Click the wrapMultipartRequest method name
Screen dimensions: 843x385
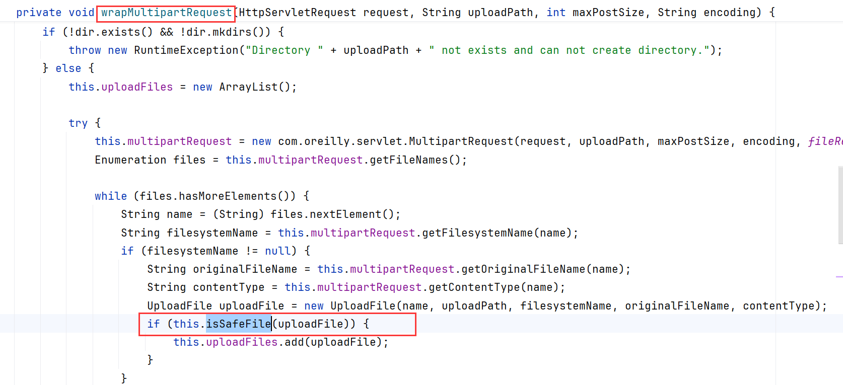click(x=166, y=13)
